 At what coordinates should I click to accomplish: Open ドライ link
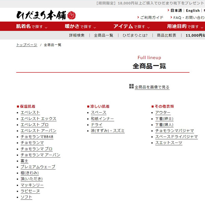tap(97, 125)
